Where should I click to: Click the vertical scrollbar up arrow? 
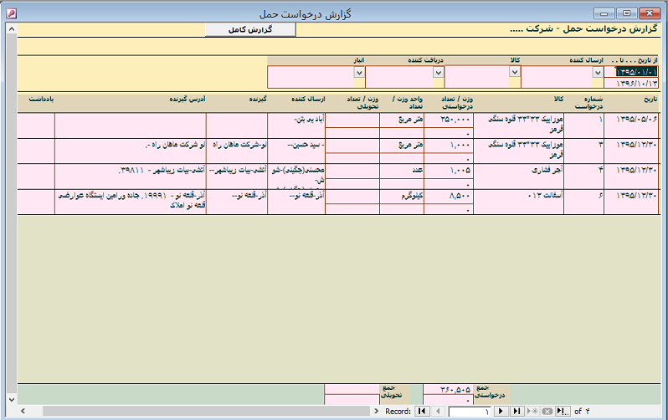12,29
